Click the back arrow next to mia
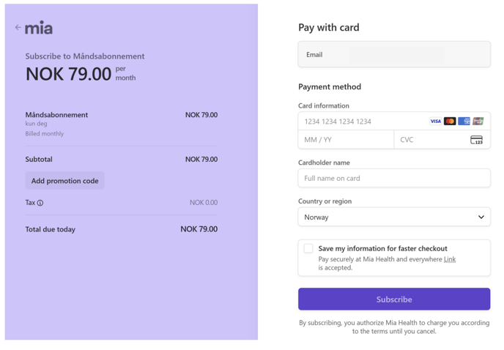504x350 pixels. point(18,28)
